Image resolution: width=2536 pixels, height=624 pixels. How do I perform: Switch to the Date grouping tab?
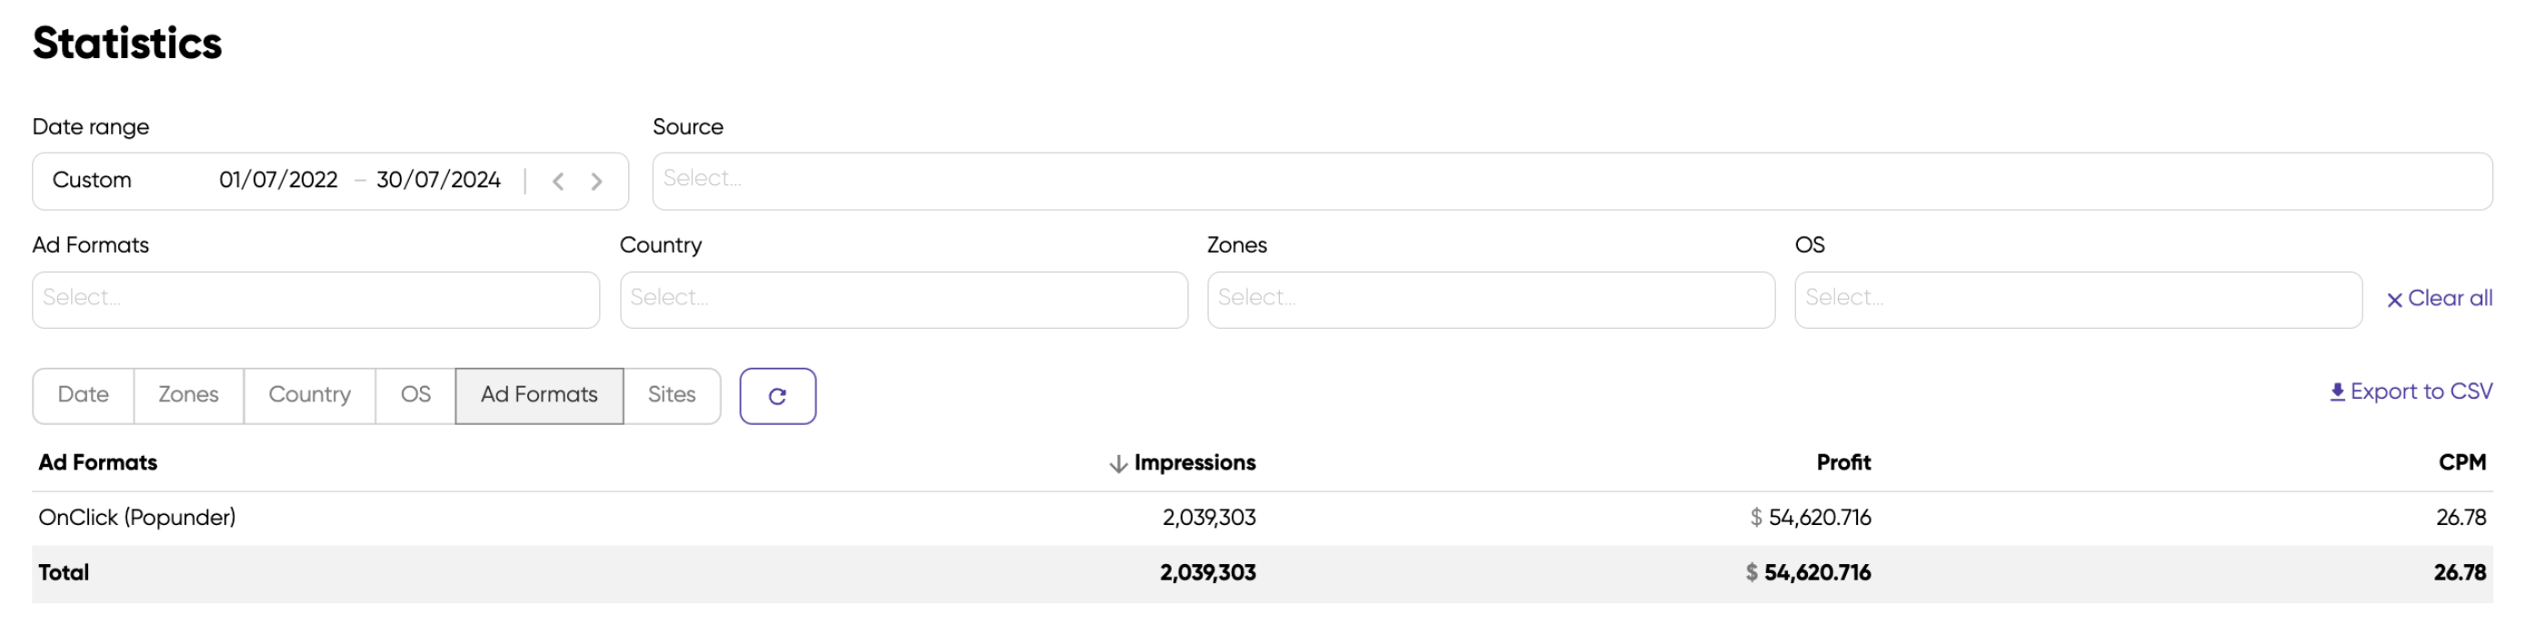pos(83,396)
